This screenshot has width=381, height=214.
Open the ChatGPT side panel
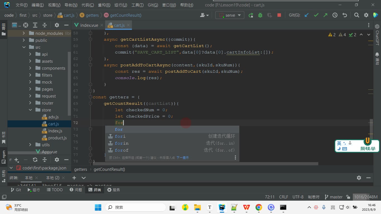coord(377,35)
